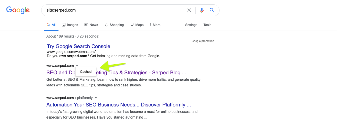
Task: Open the Try Google Search Console link
Action: click(79, 46)
